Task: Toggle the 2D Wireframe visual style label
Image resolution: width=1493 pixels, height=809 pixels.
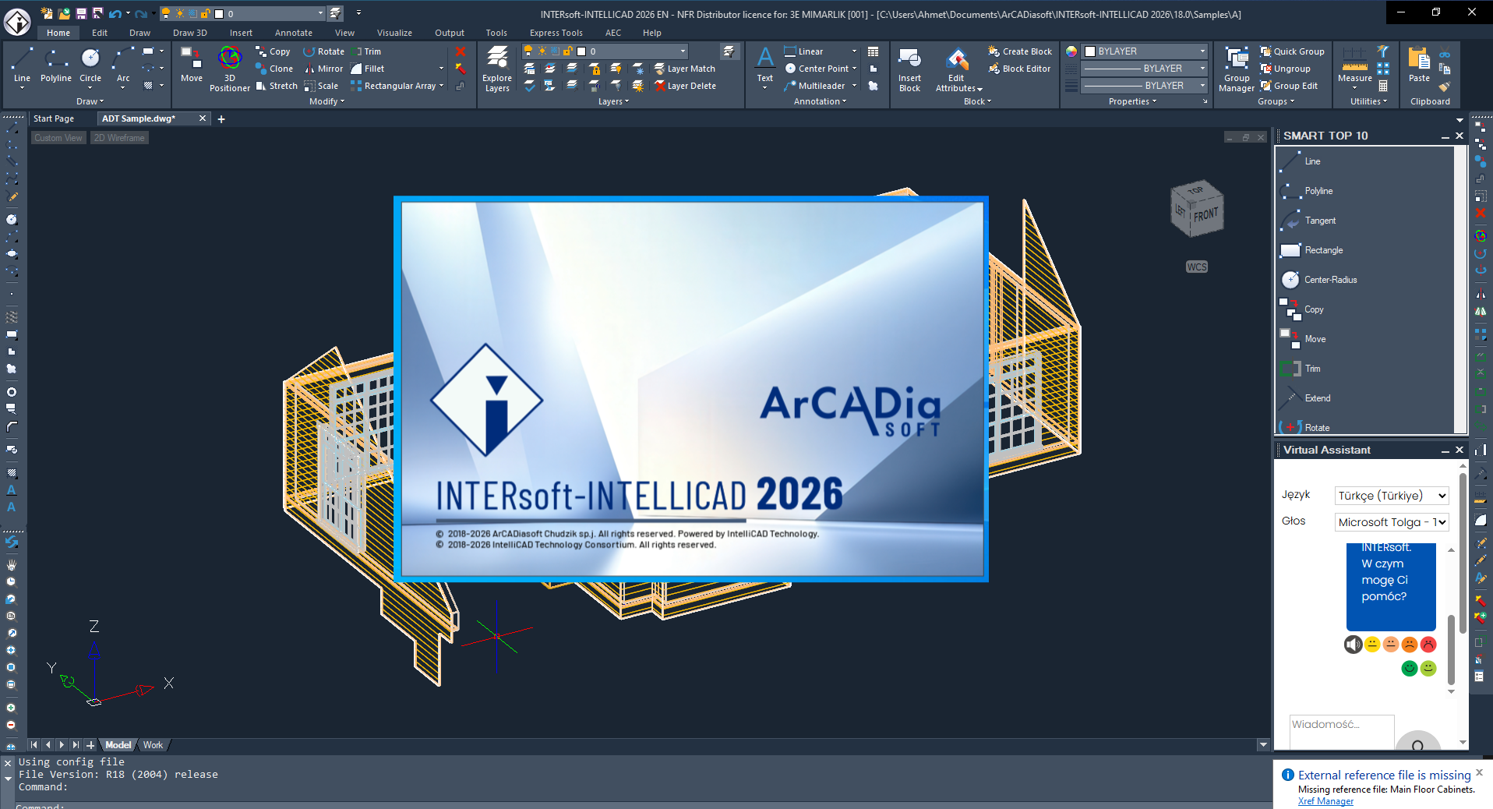Action: 119,138
